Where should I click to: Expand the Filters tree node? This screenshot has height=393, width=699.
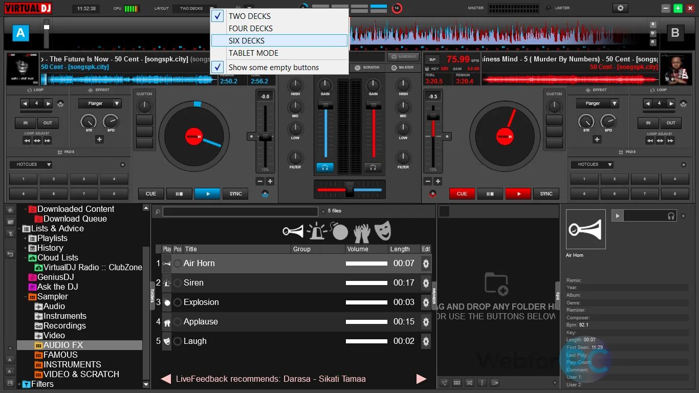click(x=19, y=384)
